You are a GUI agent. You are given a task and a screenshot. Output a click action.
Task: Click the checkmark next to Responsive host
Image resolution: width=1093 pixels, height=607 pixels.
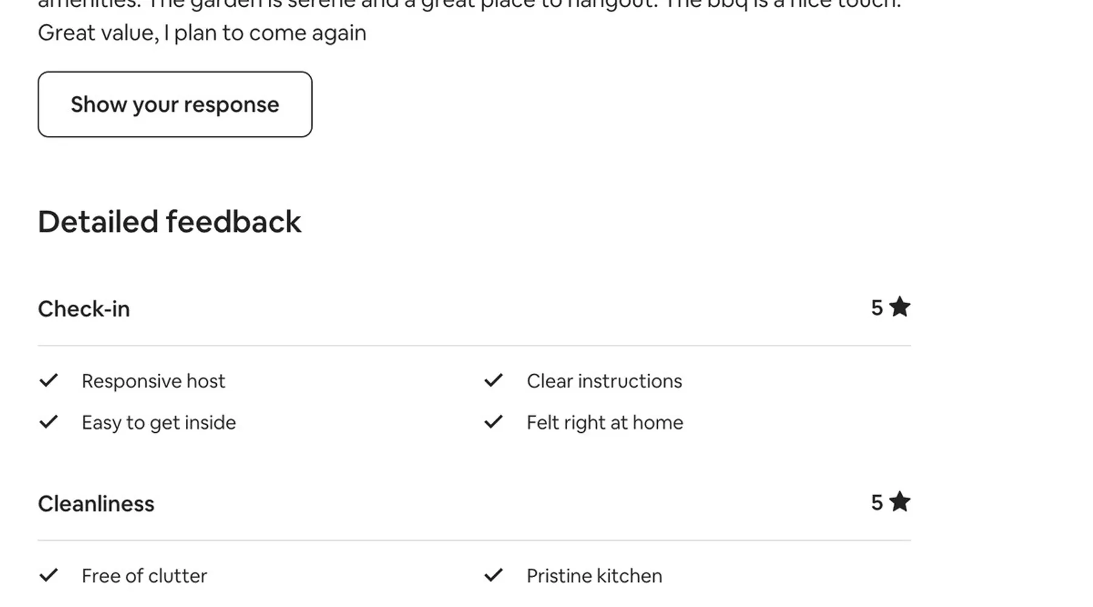point(49,381)
